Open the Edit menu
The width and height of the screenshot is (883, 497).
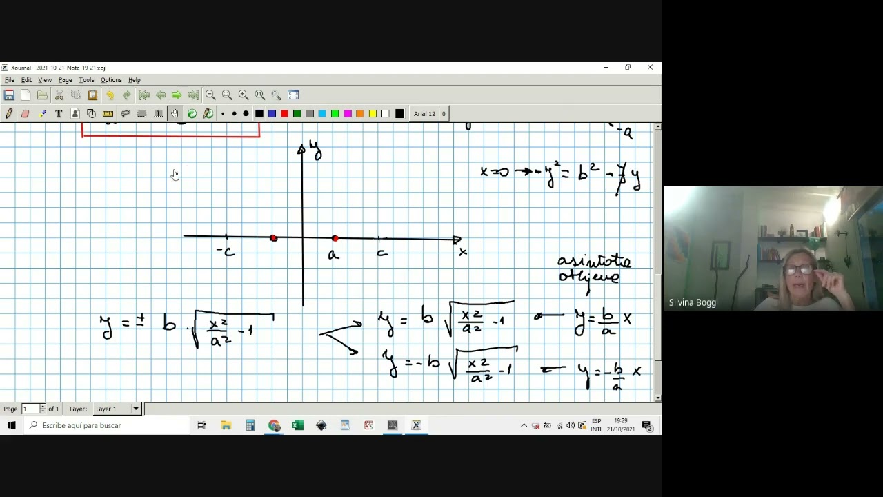pyautogui.click(x=26, y=80)
